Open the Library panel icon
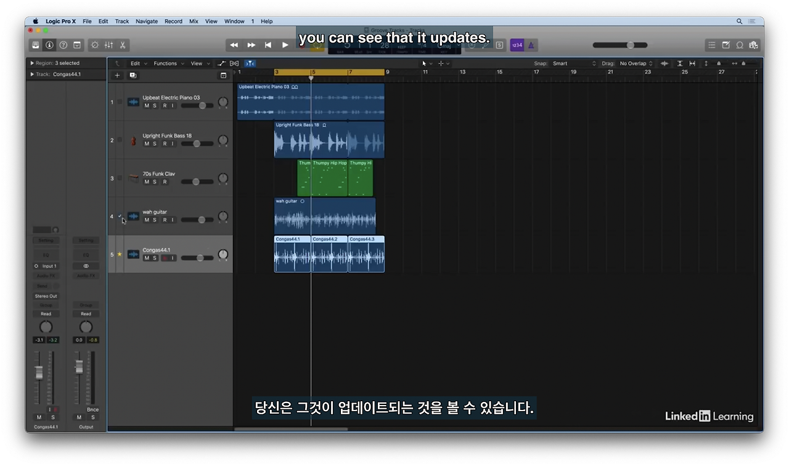Viewport: 789px width, 466px height. (36, 45)
